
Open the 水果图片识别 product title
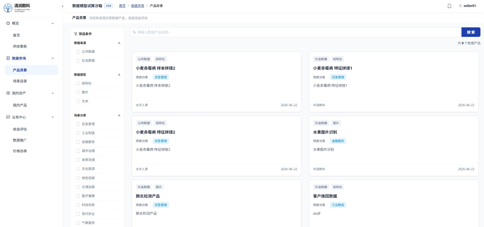325,132
